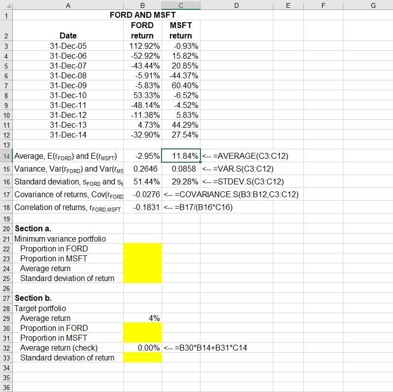This screenshot has width=393, height=392.
Task: Select yellow cell for Section a Proportion in FORD
Action: click(x=142, y=249)
